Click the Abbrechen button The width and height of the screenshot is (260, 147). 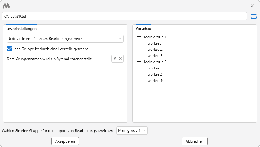click(194, 141)
